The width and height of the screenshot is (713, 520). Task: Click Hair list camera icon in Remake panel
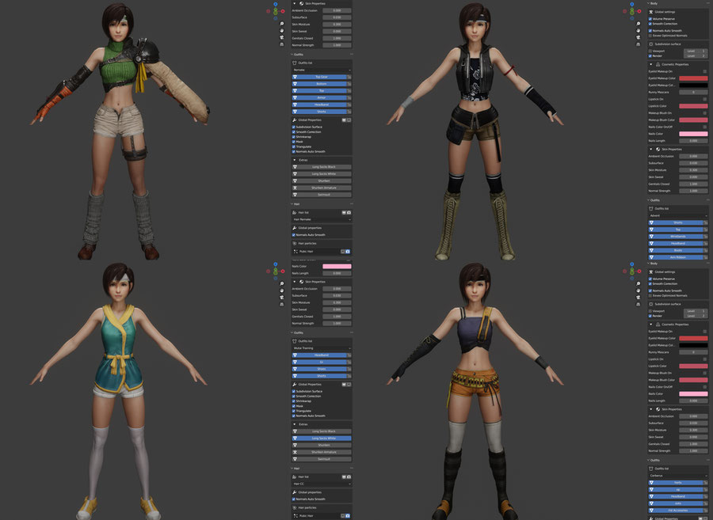[349, 213]
